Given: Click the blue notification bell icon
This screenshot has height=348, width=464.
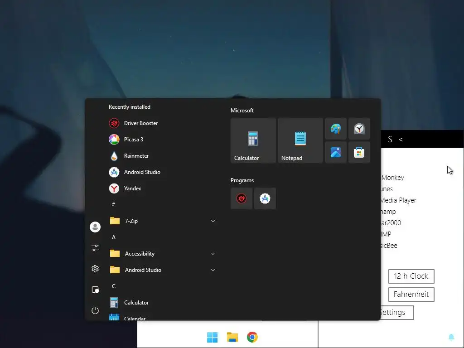Looking at the screenshot, I should coord(451,337).
